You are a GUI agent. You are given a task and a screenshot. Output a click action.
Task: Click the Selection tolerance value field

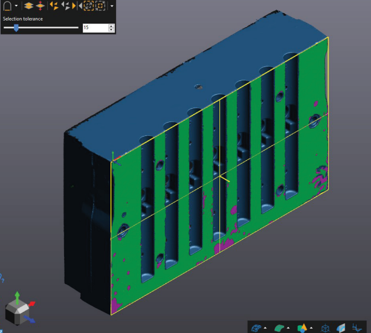[95, 28]
